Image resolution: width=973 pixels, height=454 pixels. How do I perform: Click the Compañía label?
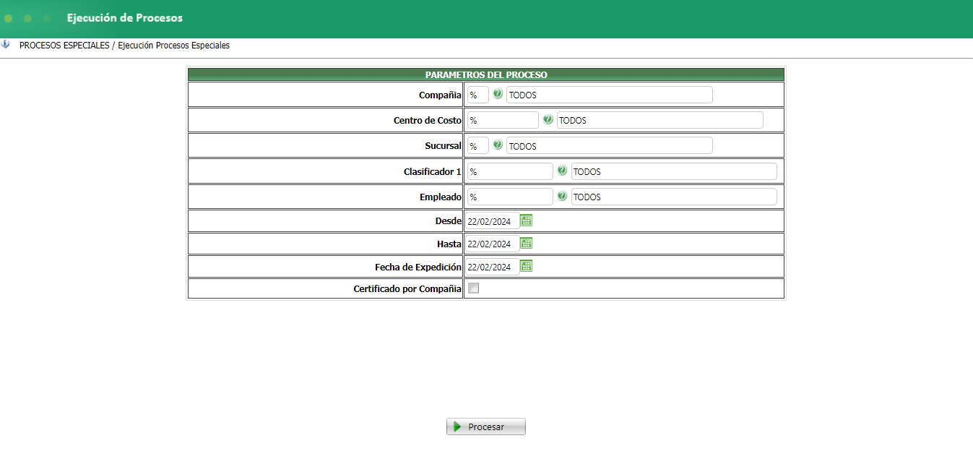(440, 95)
